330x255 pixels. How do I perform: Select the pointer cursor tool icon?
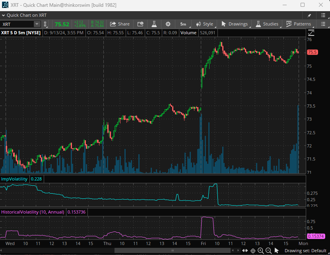pos(277,251)
